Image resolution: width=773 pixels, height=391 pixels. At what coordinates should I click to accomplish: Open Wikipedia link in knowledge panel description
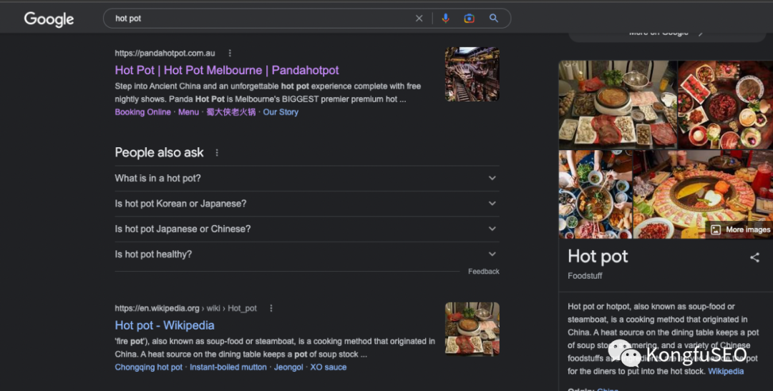pyautogui.click(x=726, y=371)
